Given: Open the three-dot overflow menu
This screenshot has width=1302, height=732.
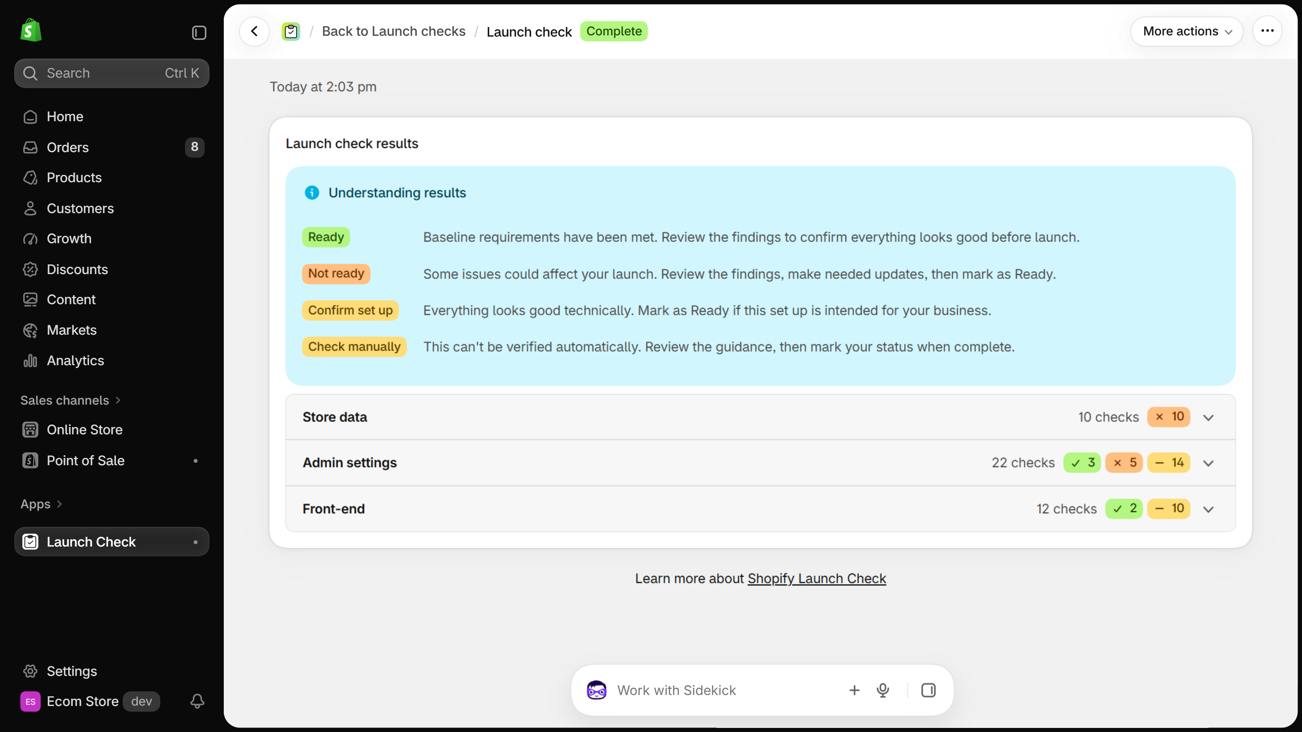Looking at the screenshot, I should (x=1267, y=31).
